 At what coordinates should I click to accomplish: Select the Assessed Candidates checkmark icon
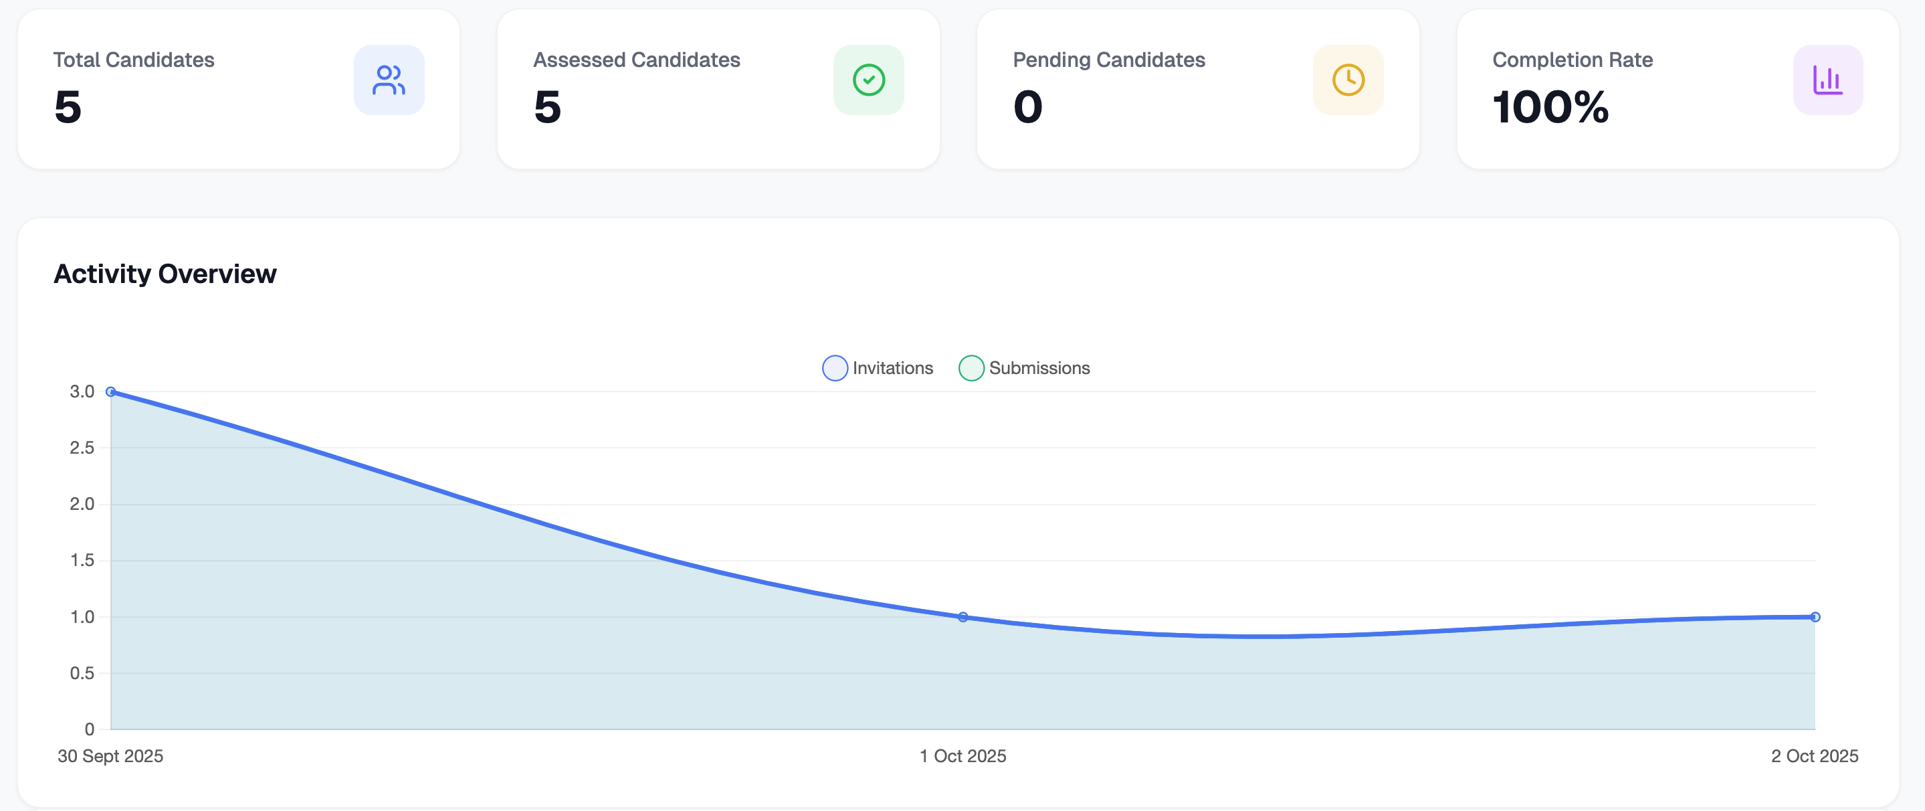868,79
